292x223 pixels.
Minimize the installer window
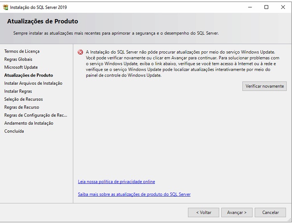coord(249,7)
